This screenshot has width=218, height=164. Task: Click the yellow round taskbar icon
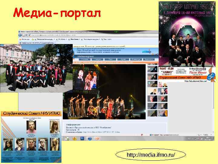[75, 138]
